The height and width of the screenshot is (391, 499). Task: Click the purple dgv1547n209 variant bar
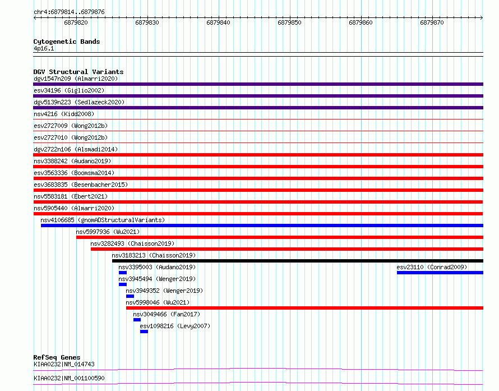tap(258, 84)
